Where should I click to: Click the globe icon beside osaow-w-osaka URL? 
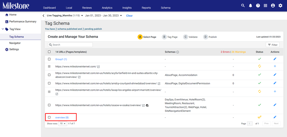click(x=147, y=105)
